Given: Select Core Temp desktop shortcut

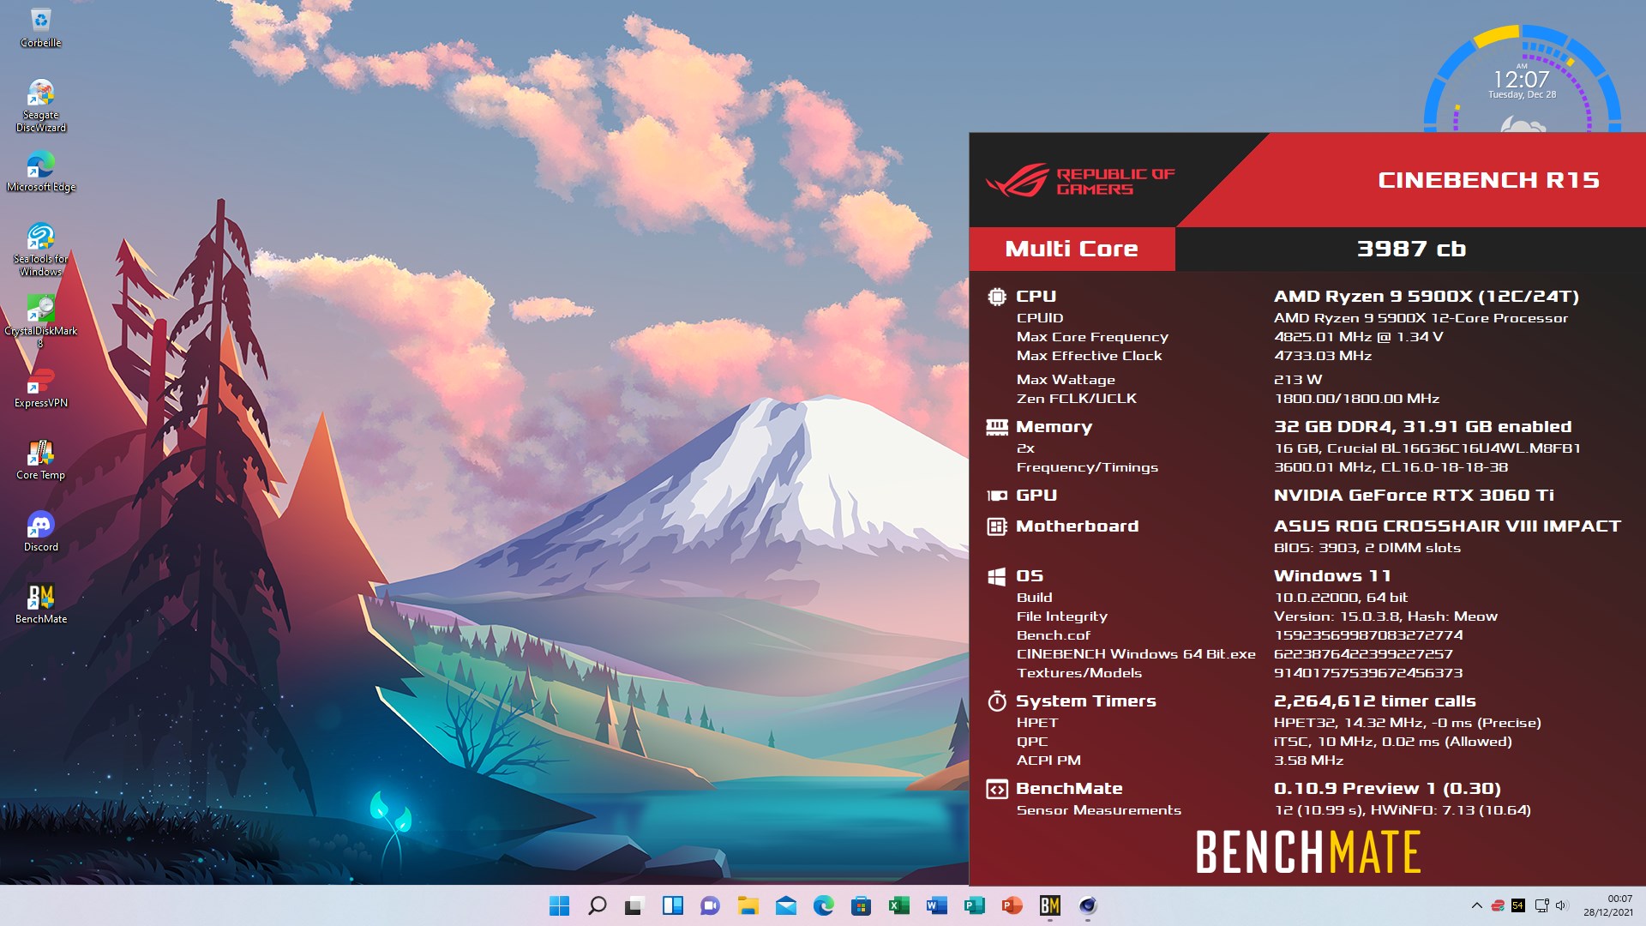Looking at the screenshot, I should 40,460.
